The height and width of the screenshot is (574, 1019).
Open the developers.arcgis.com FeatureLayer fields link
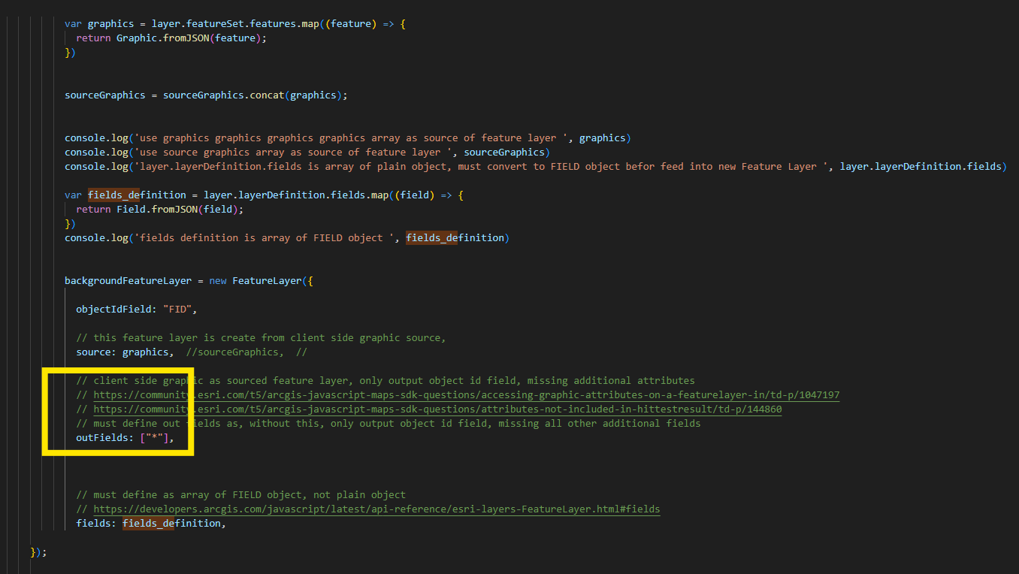376,509
